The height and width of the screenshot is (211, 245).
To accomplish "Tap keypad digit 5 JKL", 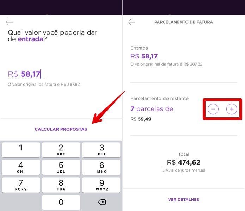I will point(61,167).
